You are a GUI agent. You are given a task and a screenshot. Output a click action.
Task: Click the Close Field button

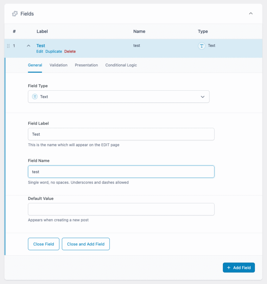(43, 244)
